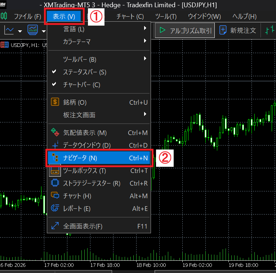Click the Full Screen (全画面表示) arrow icon
The image size is (276, 273).
(x=55, y=226)
